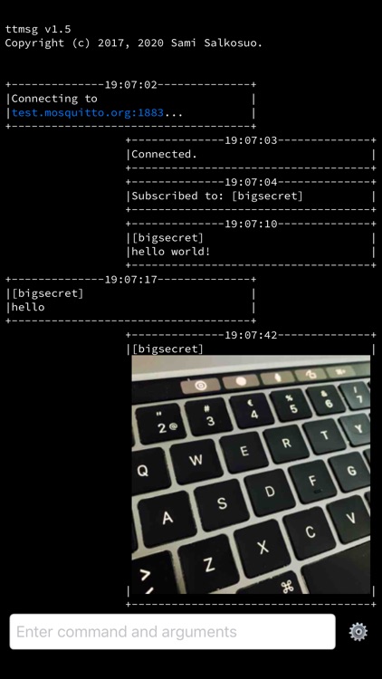Viewport: 382px width, 679px height.
Task: Tap the [bigsecret] topic above "hello"
Action: point(47,293)
